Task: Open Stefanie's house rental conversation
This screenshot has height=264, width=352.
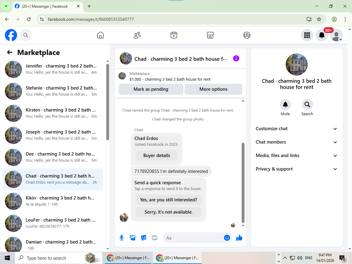Action: pos(53,91)
